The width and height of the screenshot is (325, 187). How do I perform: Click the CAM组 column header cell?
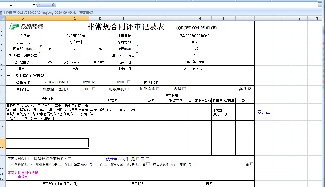(150, 101)
